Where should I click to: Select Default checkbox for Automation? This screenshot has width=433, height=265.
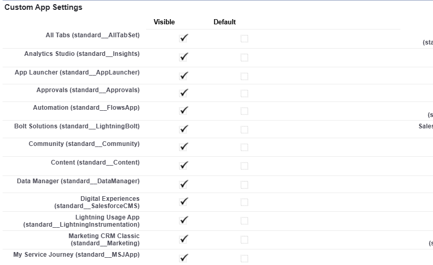(x=244, y=111)
